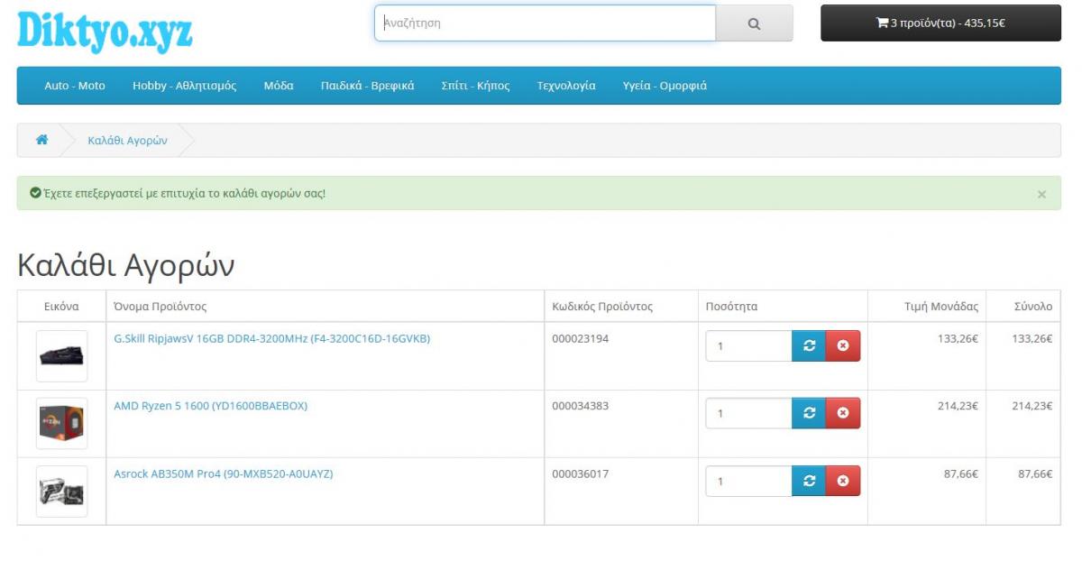
Task: Click the Καλάθι Αγορών page heading
Action: (x=126, y=266)
